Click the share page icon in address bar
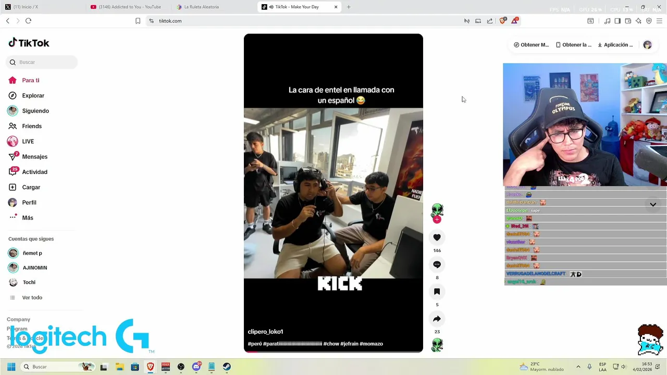The height and width of the screenshot is (375, 667). [490, 21]
